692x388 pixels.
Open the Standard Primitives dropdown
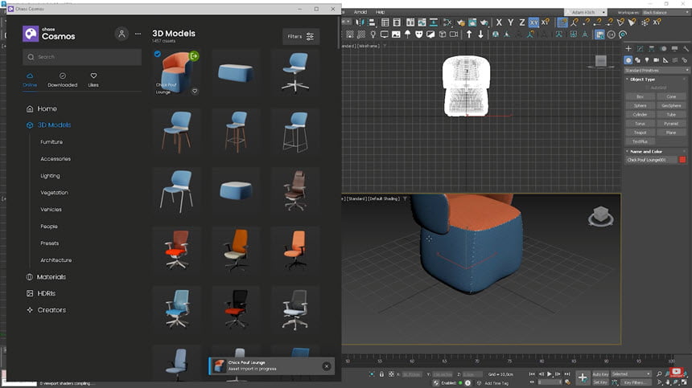coord(657,71)
